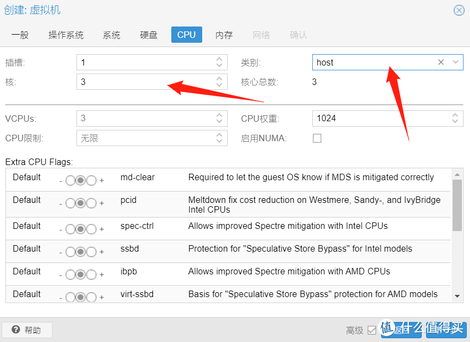Click the stepper arrows on CPU限制 field
This screenshot has height=342, width=470.
pos(219,138)
